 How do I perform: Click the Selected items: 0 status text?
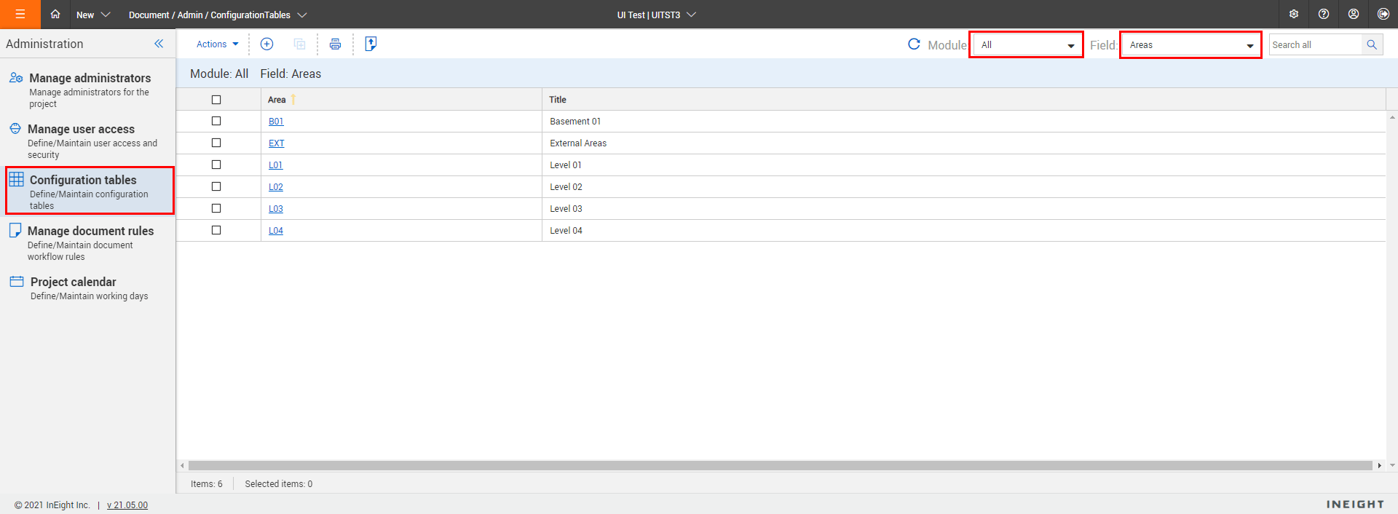[x=279, y=484]
